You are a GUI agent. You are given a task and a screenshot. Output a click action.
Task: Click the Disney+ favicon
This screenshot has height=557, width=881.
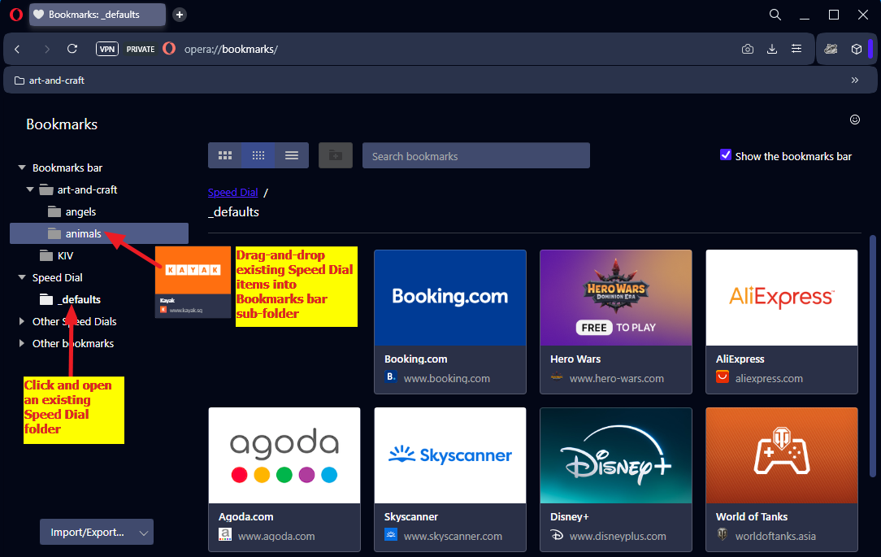point(557,534)
